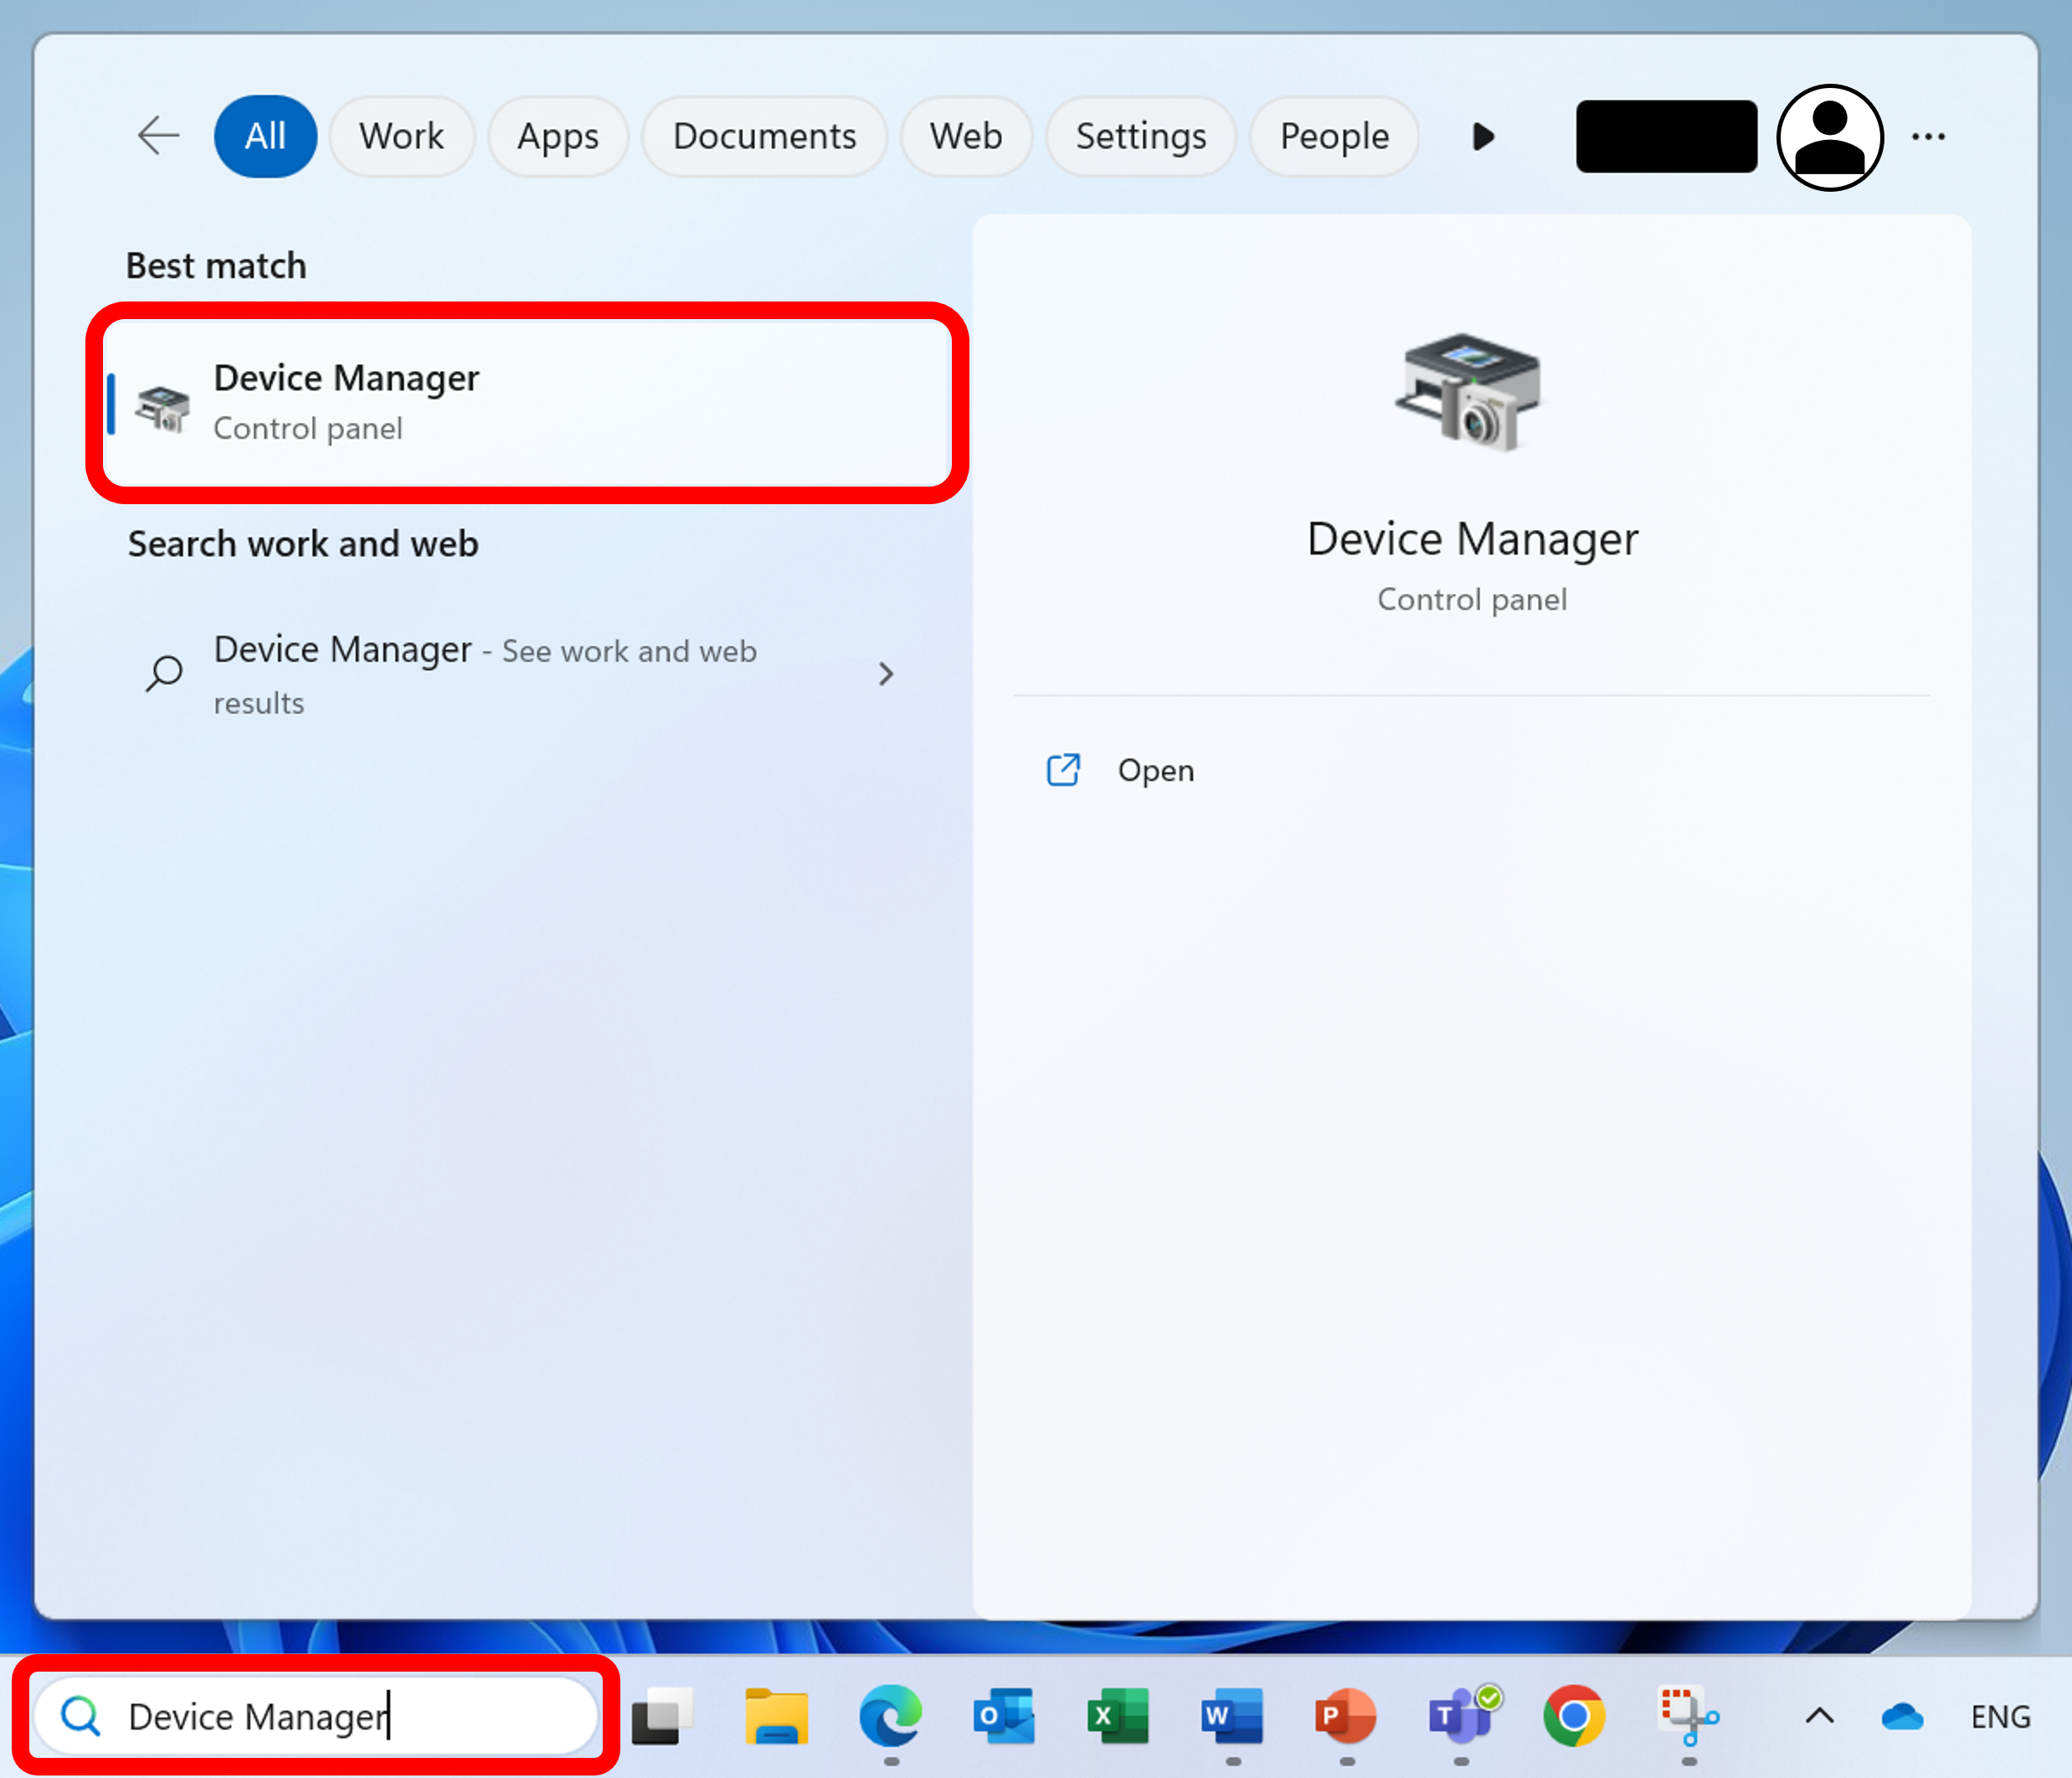Screen dimensions: 2072x1778
Task: Open Excel from the taskbar
Action: coord(1118,1716)
